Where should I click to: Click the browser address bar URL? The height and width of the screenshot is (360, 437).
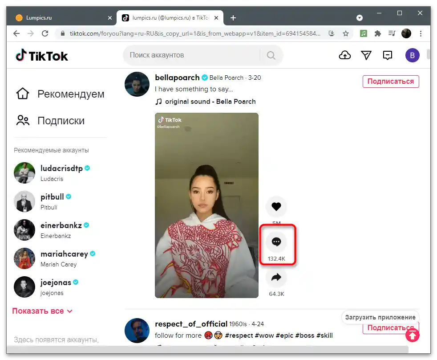[x=195, y=33]
